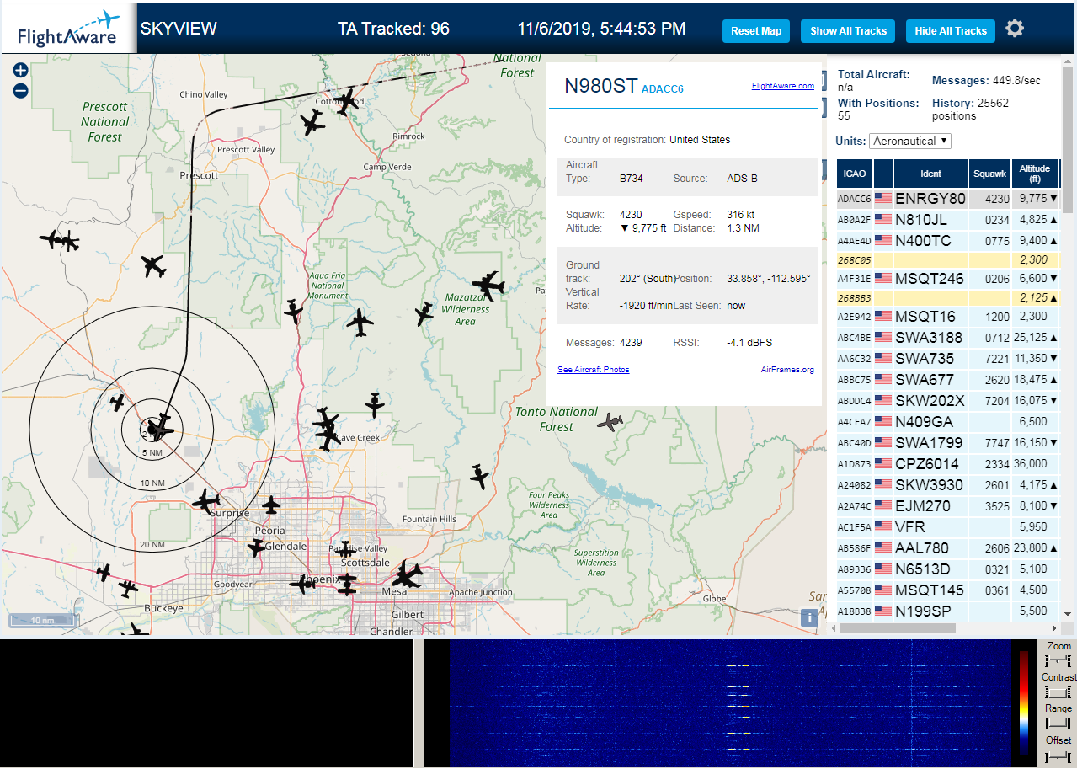This screenshot has width=1077, height=769.
Task: Sort table by Altitude (ft) column
Action: [x=1035, y=174]
